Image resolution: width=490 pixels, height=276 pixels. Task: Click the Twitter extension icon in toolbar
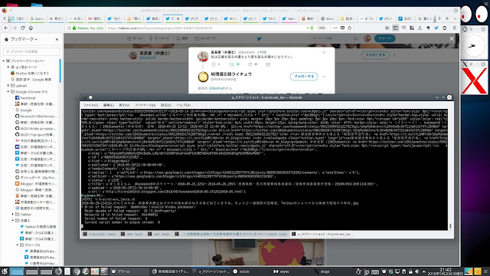tap(436, 28)
